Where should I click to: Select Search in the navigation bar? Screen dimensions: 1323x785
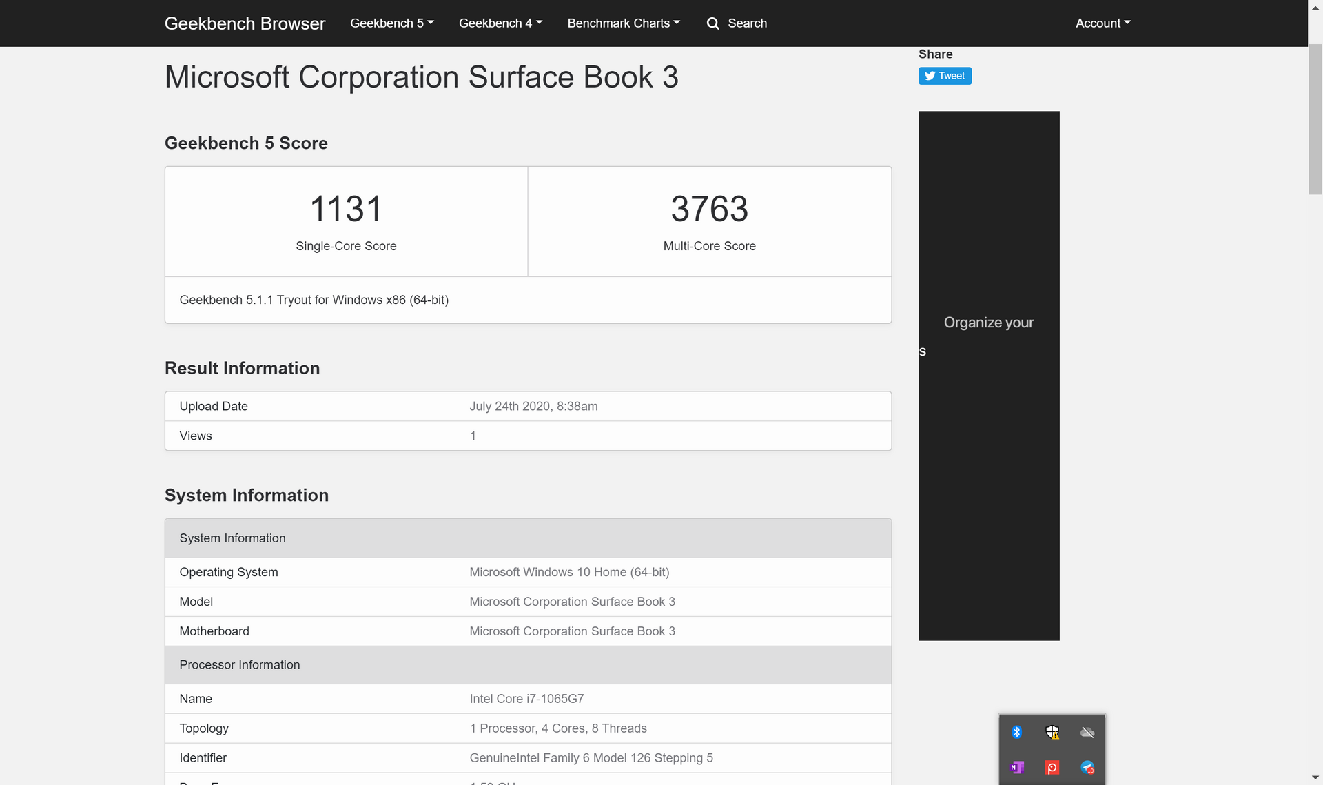746,23
